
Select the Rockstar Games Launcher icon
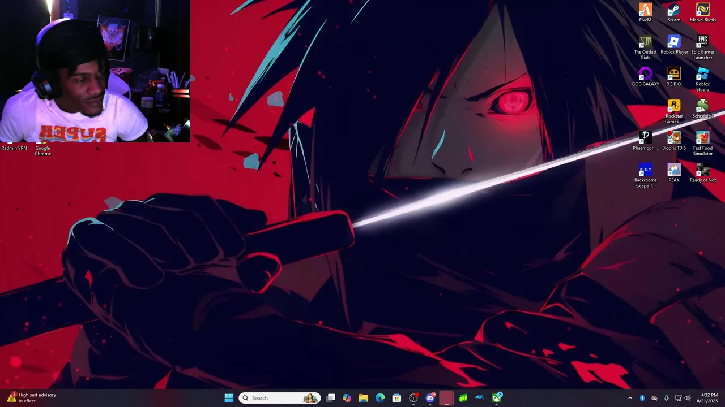673,112
